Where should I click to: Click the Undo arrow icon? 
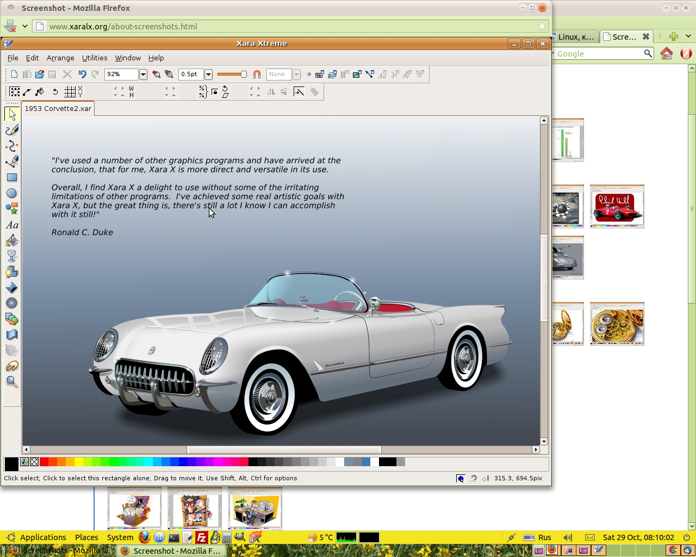[x=82, y=75]
